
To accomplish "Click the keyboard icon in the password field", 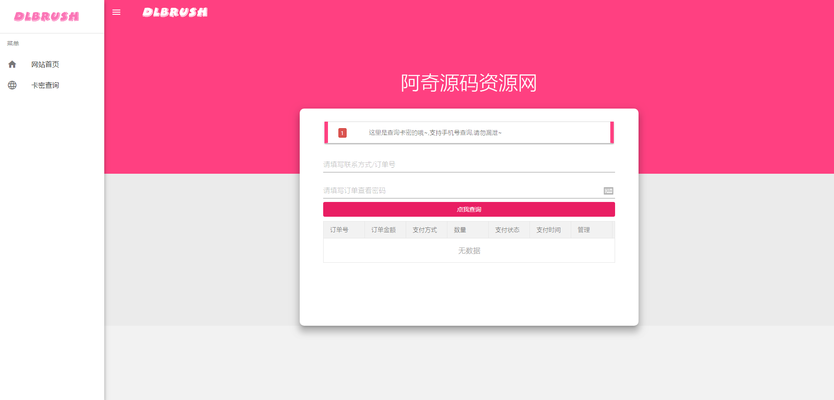I will click(x=608, y=191).
